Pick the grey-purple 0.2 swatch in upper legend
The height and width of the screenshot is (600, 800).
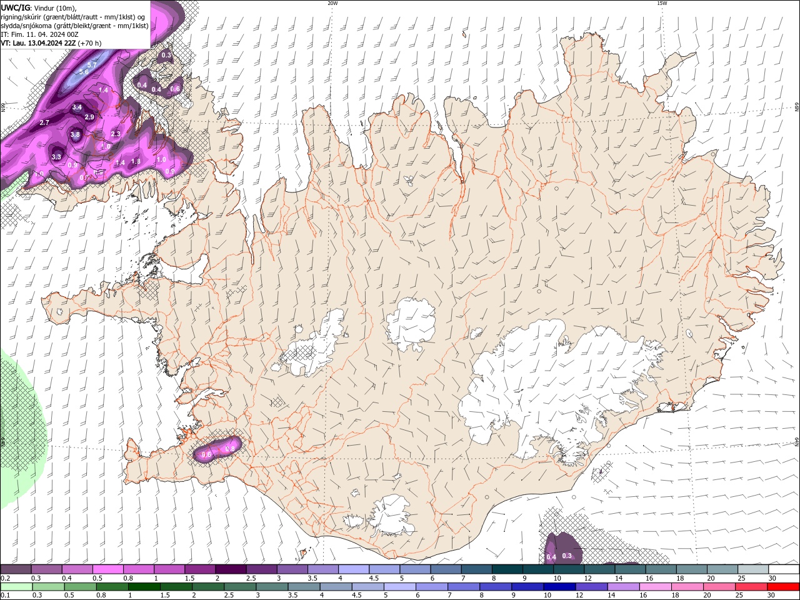pos(16,569)
